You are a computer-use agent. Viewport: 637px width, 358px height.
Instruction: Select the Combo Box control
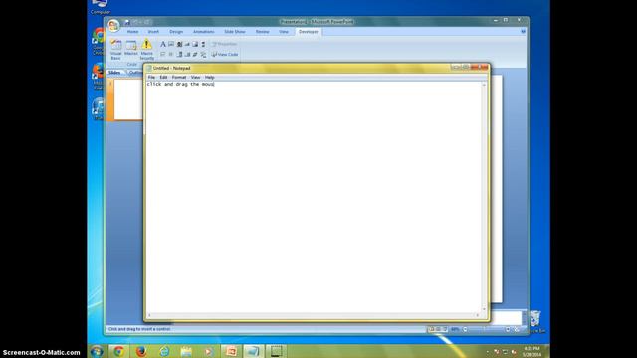pos(179,54)
